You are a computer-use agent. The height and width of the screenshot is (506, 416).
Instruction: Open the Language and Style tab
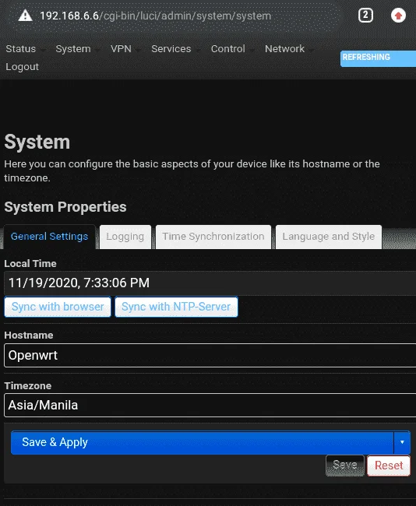329,237
